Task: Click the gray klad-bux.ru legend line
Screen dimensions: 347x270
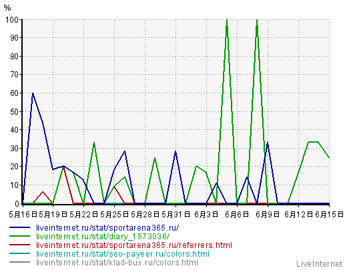Action: [x=19, y=262]
